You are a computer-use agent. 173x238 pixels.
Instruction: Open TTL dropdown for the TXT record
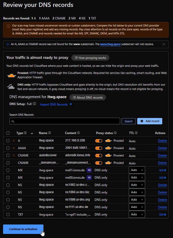(x=137, y=214)
